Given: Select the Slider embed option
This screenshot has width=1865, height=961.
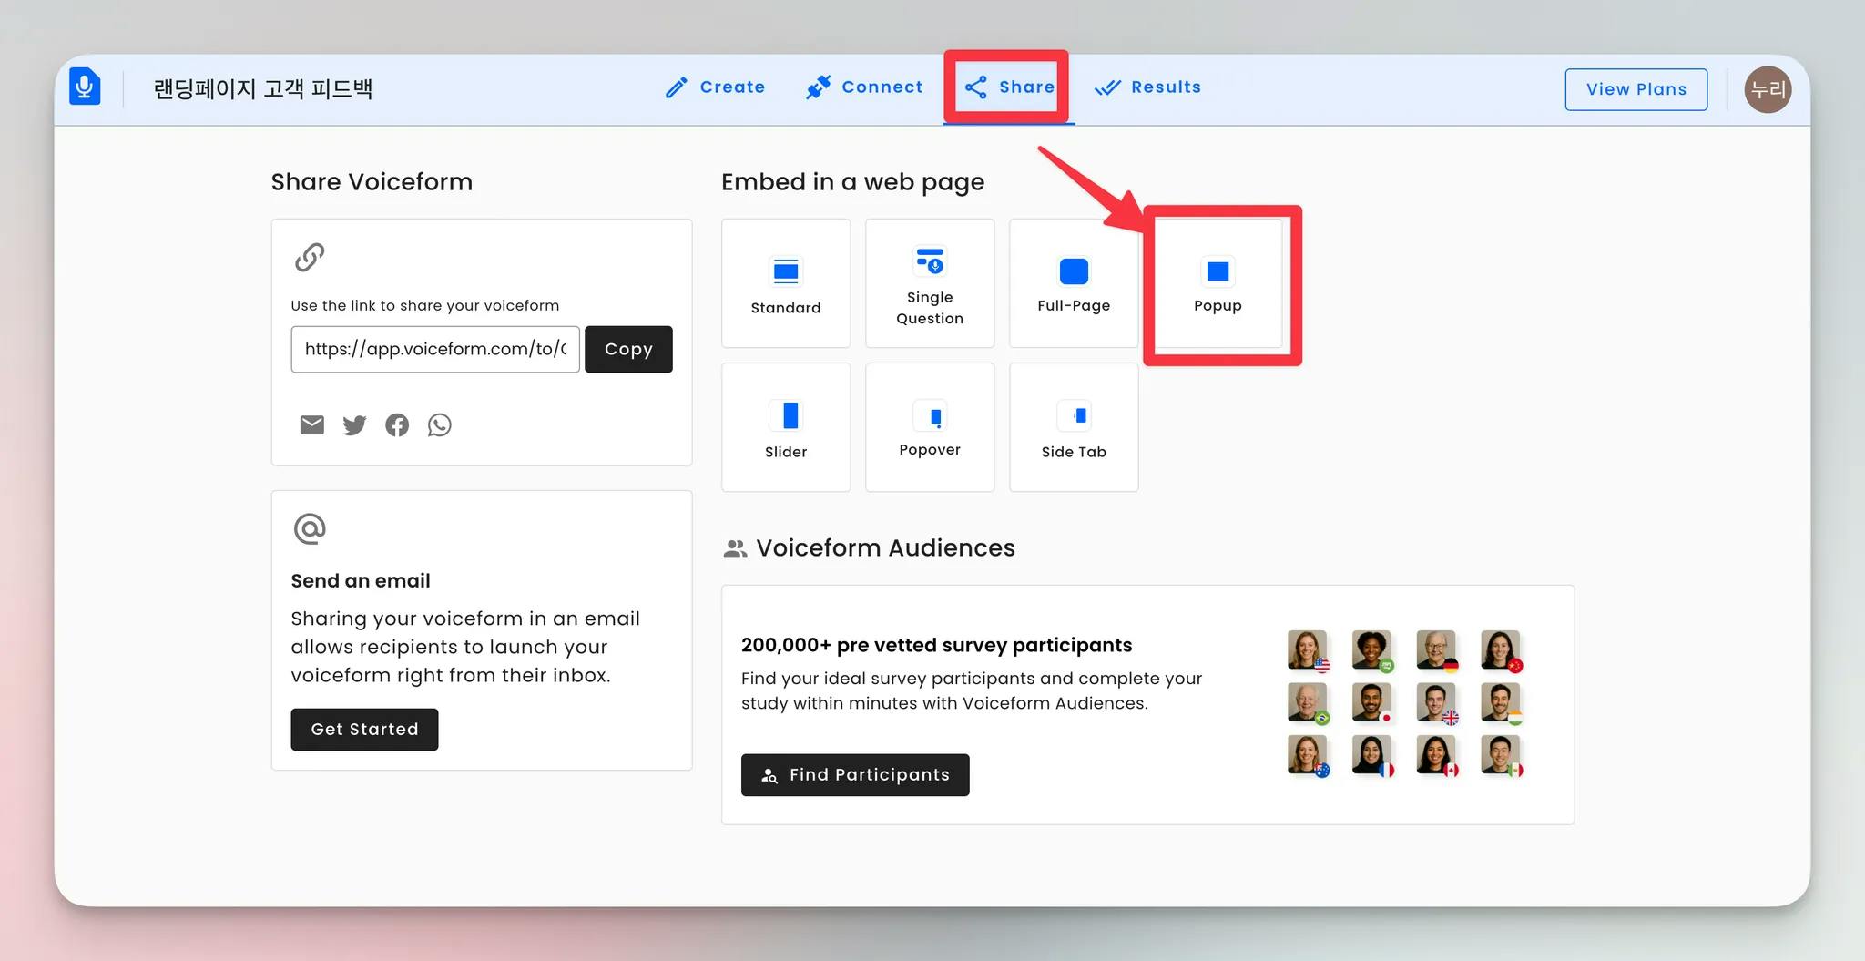Looking at the screenshot, I should pos(786,427).
